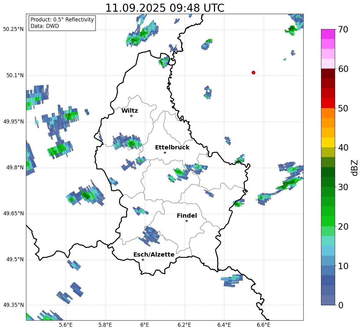Click the Ettelbruck text label
The height and width of the screenshot is (331, 362).
click(x=172, y=147)
